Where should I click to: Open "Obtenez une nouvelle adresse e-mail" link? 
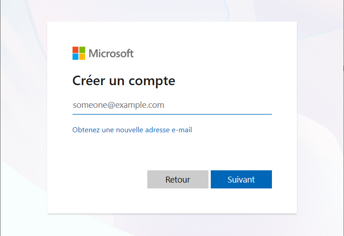(x=132, y=130)
